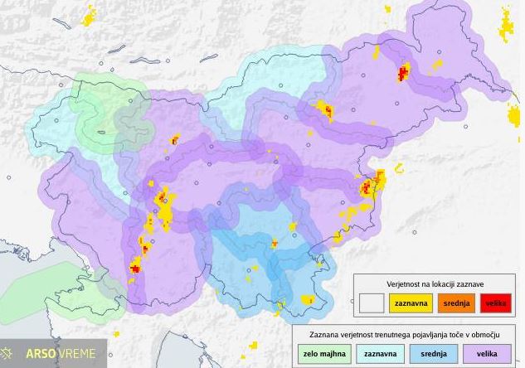525x368 pixels.
Task: Click the empty white legend swatch
Action: coord(372,303)
